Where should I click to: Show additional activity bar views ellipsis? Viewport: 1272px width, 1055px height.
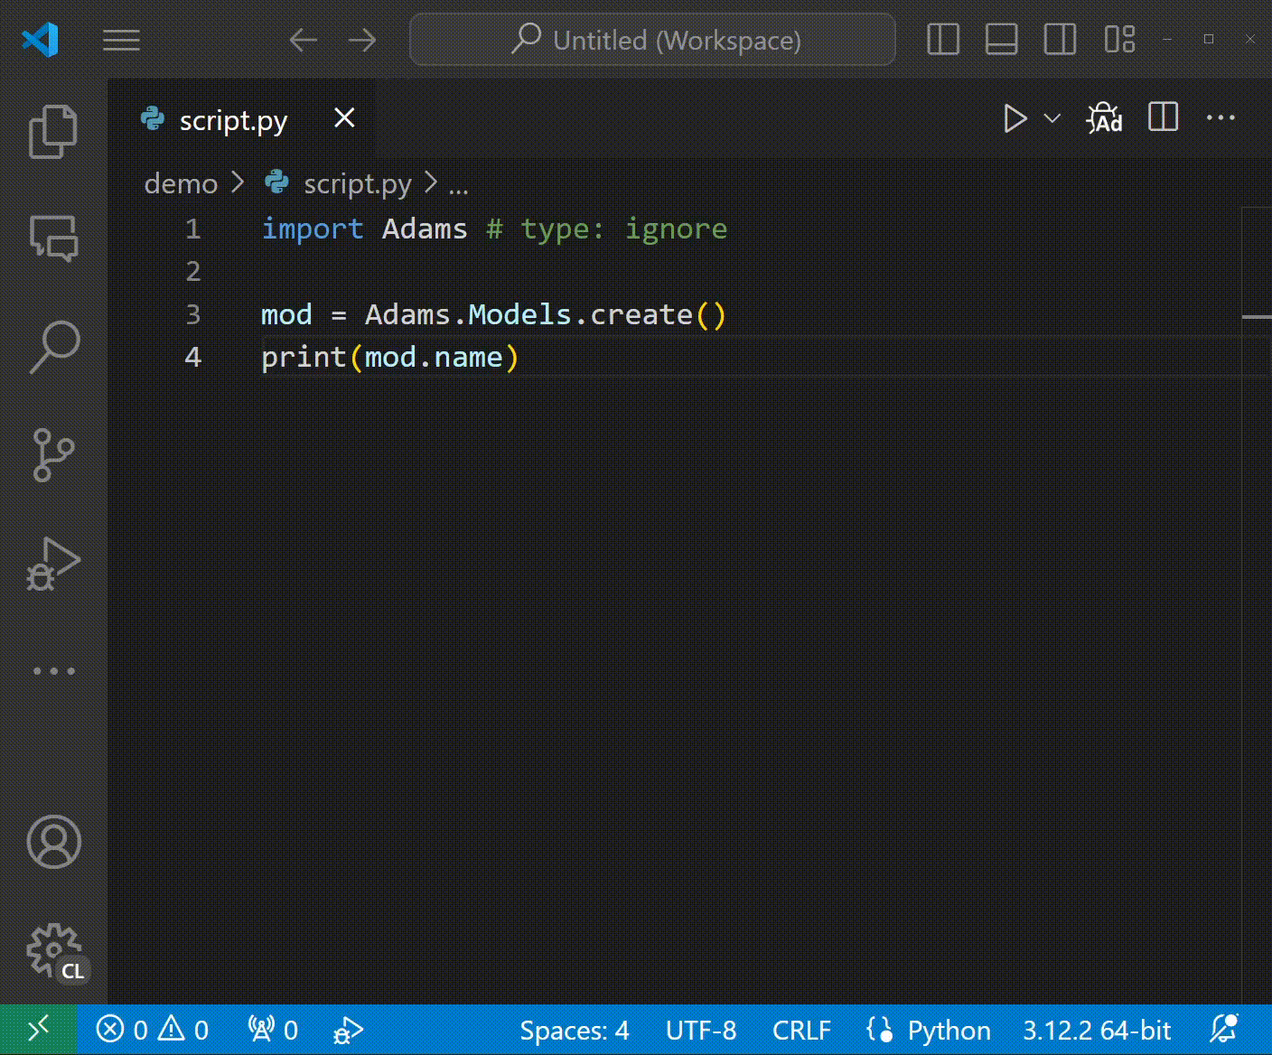[x=53, y=671]
